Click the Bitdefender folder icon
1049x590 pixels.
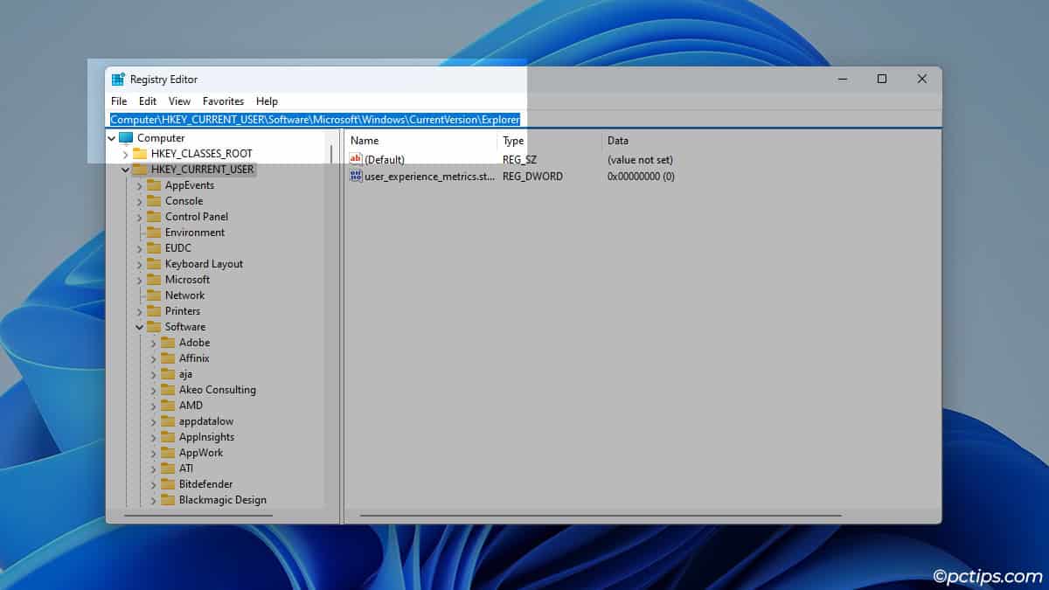168,484
